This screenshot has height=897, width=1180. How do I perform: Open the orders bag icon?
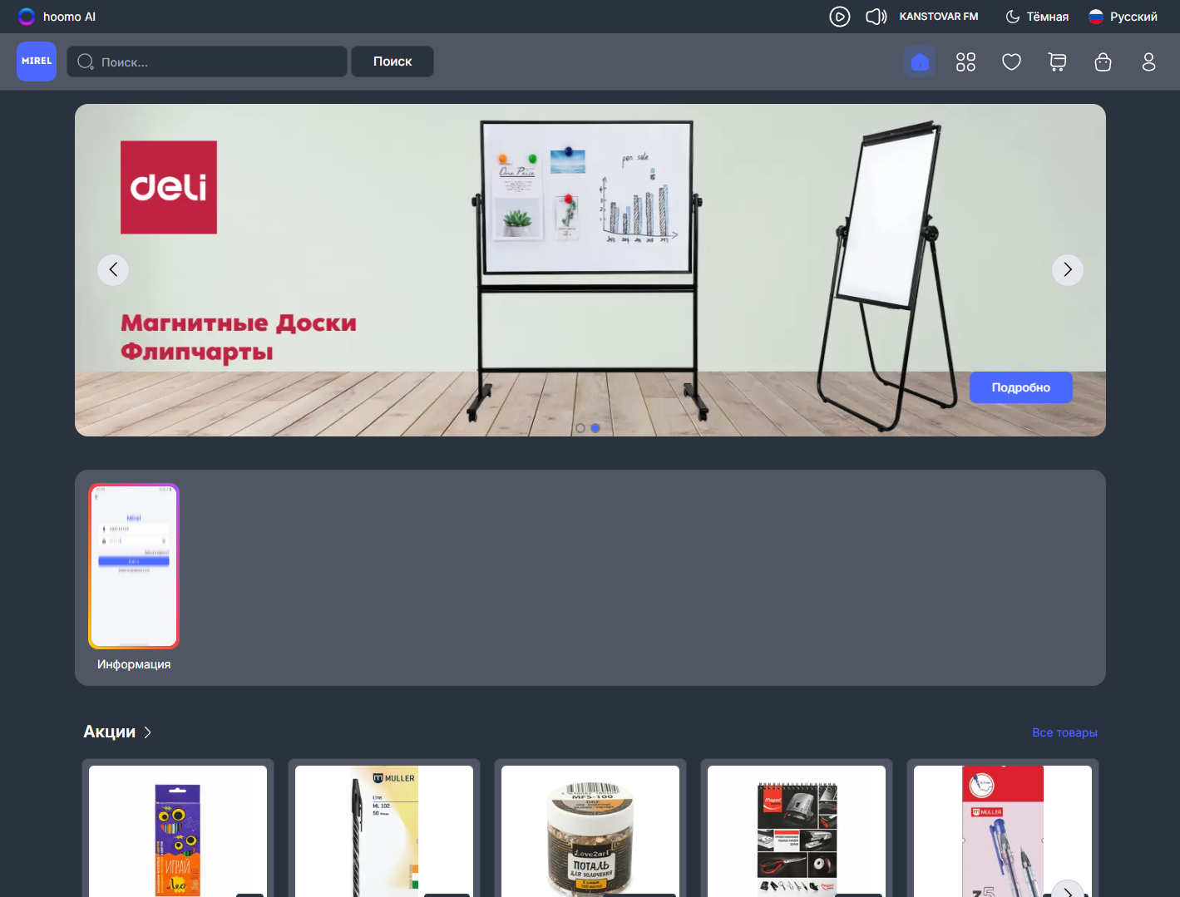pyautogui.click(x=1103, y=62)
